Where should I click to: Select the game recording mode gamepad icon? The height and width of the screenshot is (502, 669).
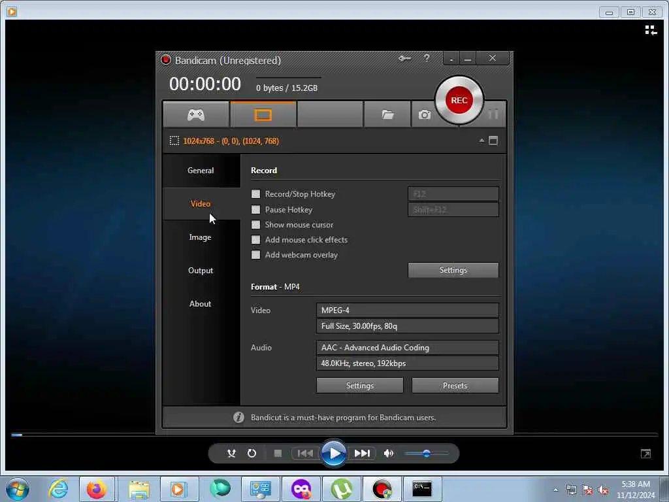coord(196,114)
